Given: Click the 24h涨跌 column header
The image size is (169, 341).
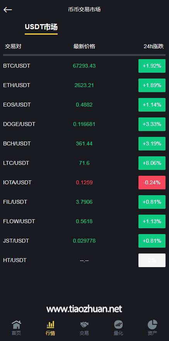Looking at the screenshot, I should click(x=154, y=46).
